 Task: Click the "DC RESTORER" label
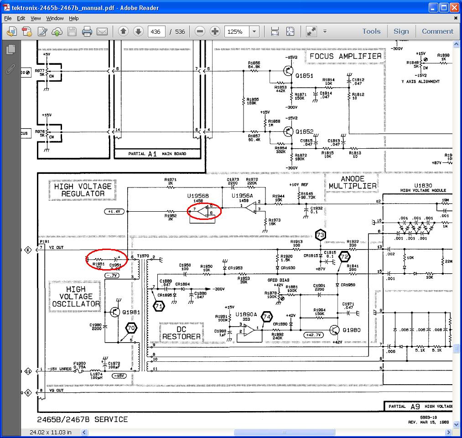pos(181,333)
